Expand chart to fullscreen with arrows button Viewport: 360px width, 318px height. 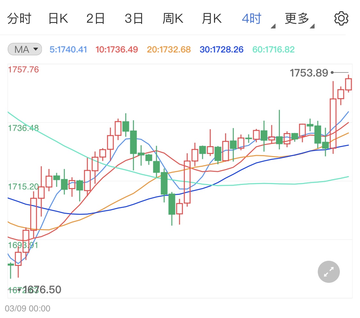click(329, 272)
